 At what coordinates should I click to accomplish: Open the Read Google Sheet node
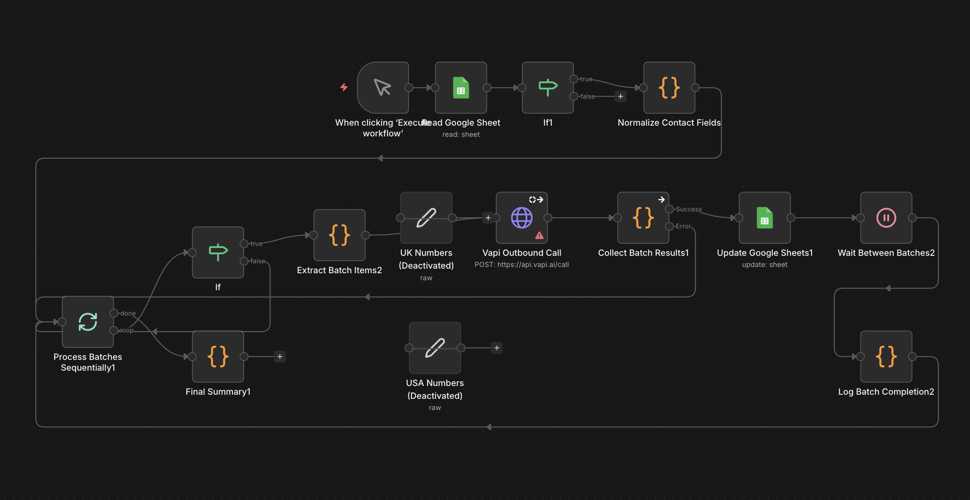(x=461, y=87)
